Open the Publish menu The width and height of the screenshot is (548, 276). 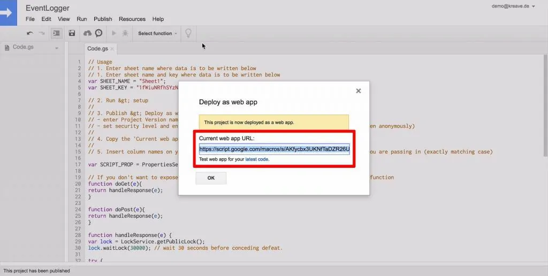tap(103, 19)
